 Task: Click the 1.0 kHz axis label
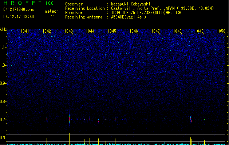point(3,65)
